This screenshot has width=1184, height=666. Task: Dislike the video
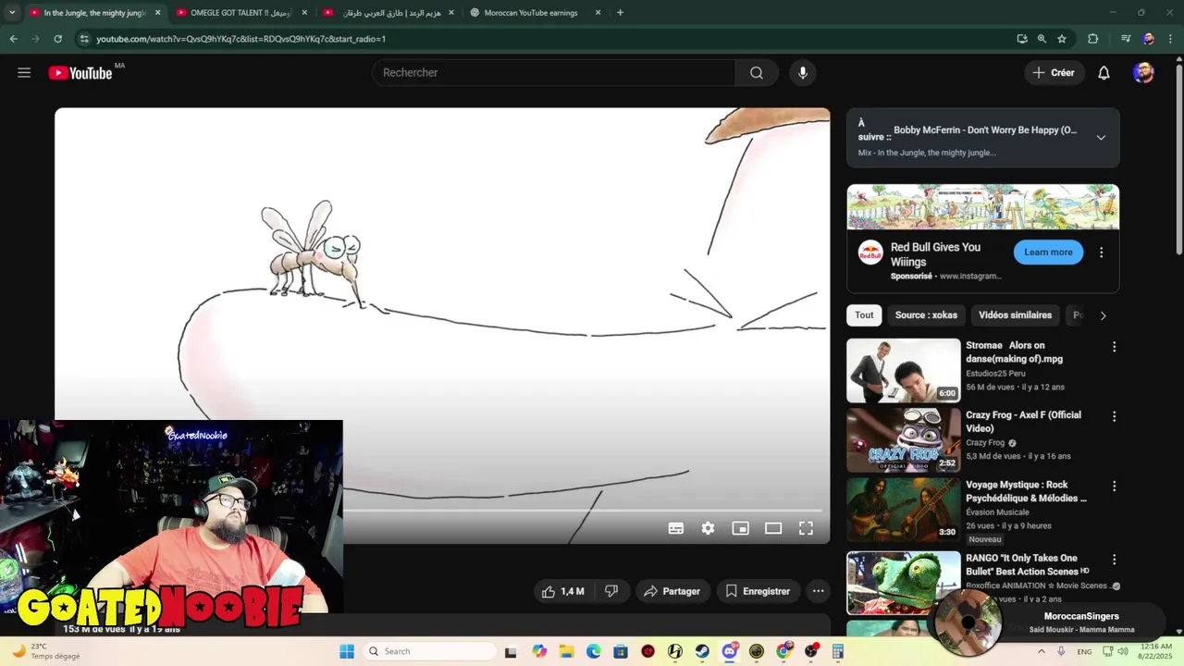(x=611, y=591)
